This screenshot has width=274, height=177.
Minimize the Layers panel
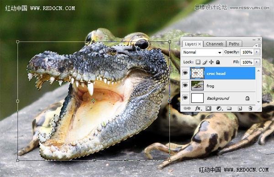click(254, 40)
